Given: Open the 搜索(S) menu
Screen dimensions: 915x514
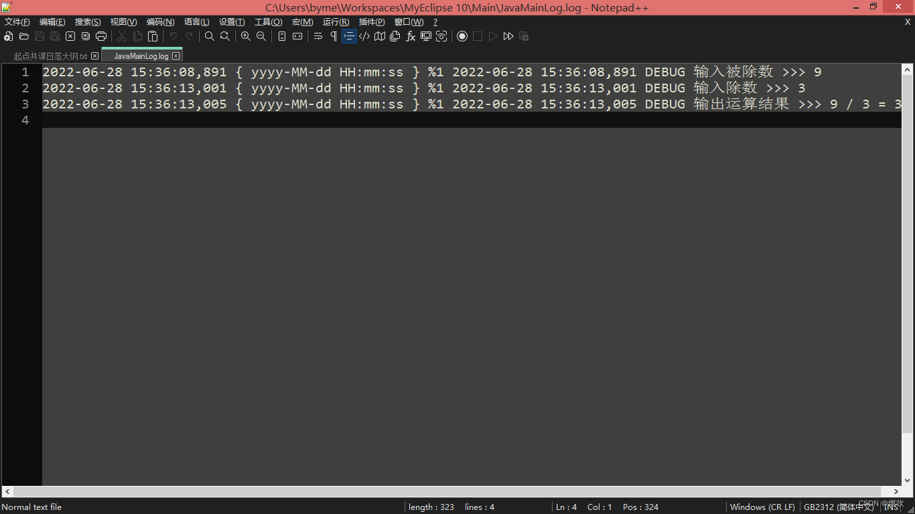Looking at the screenshot, I should (x=88, y=22).
